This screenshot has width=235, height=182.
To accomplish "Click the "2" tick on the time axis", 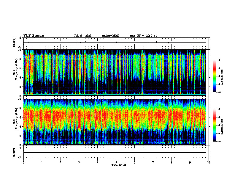I will tap(61, 162).
